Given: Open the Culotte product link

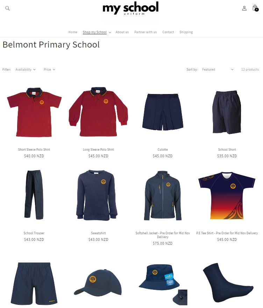Looking at the screenshot, I should point(163,150).
